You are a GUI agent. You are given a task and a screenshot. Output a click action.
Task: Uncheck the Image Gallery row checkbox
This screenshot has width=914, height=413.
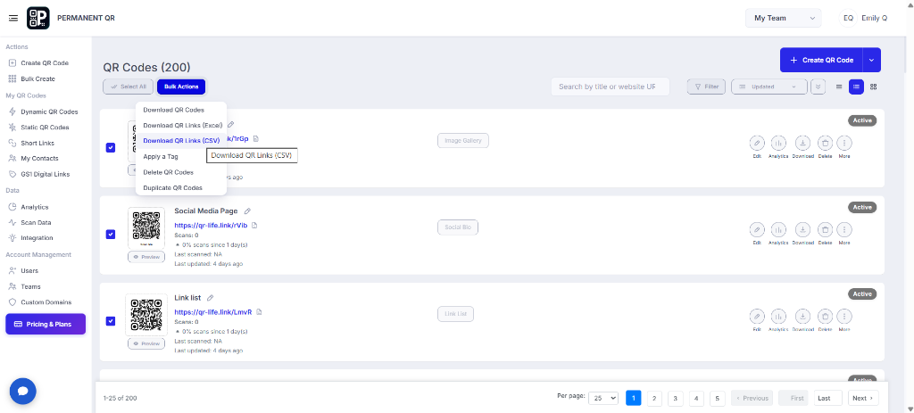(111, 147)
